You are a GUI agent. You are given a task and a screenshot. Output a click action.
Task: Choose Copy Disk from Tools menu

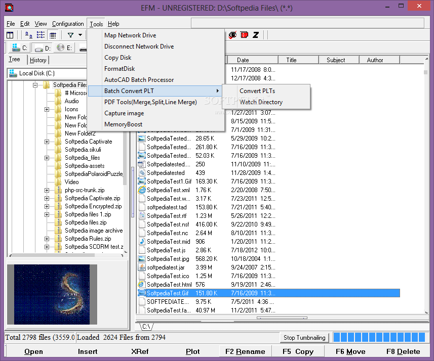click(155, 58)
